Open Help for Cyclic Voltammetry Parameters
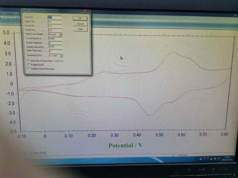The width and height of the screenshot is (238, 178). [80, 29]
